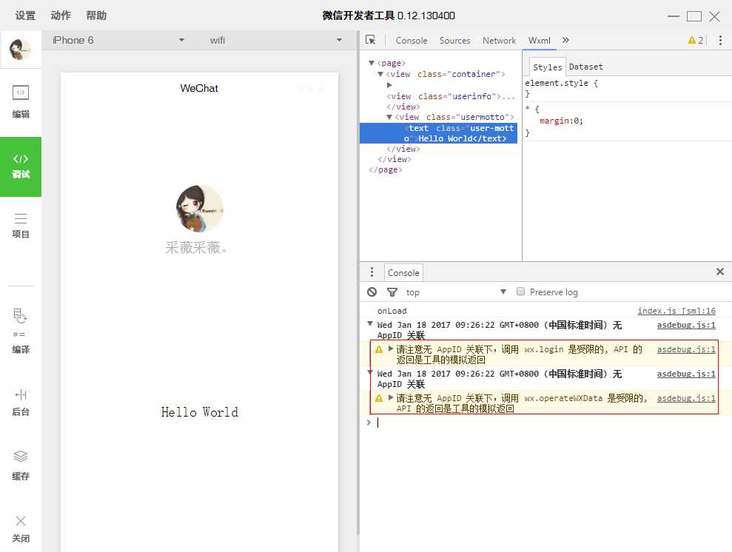Minimize the developer tools window

[674, 16]
